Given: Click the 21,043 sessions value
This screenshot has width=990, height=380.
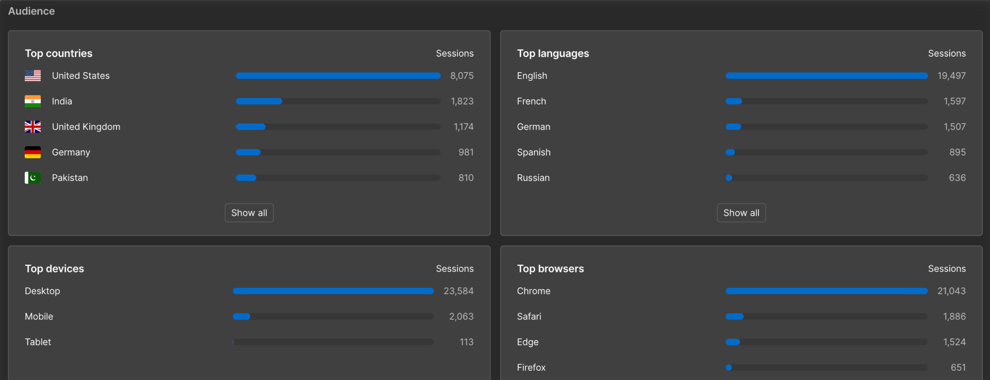Looking at the screenshot, I should 951,291.
